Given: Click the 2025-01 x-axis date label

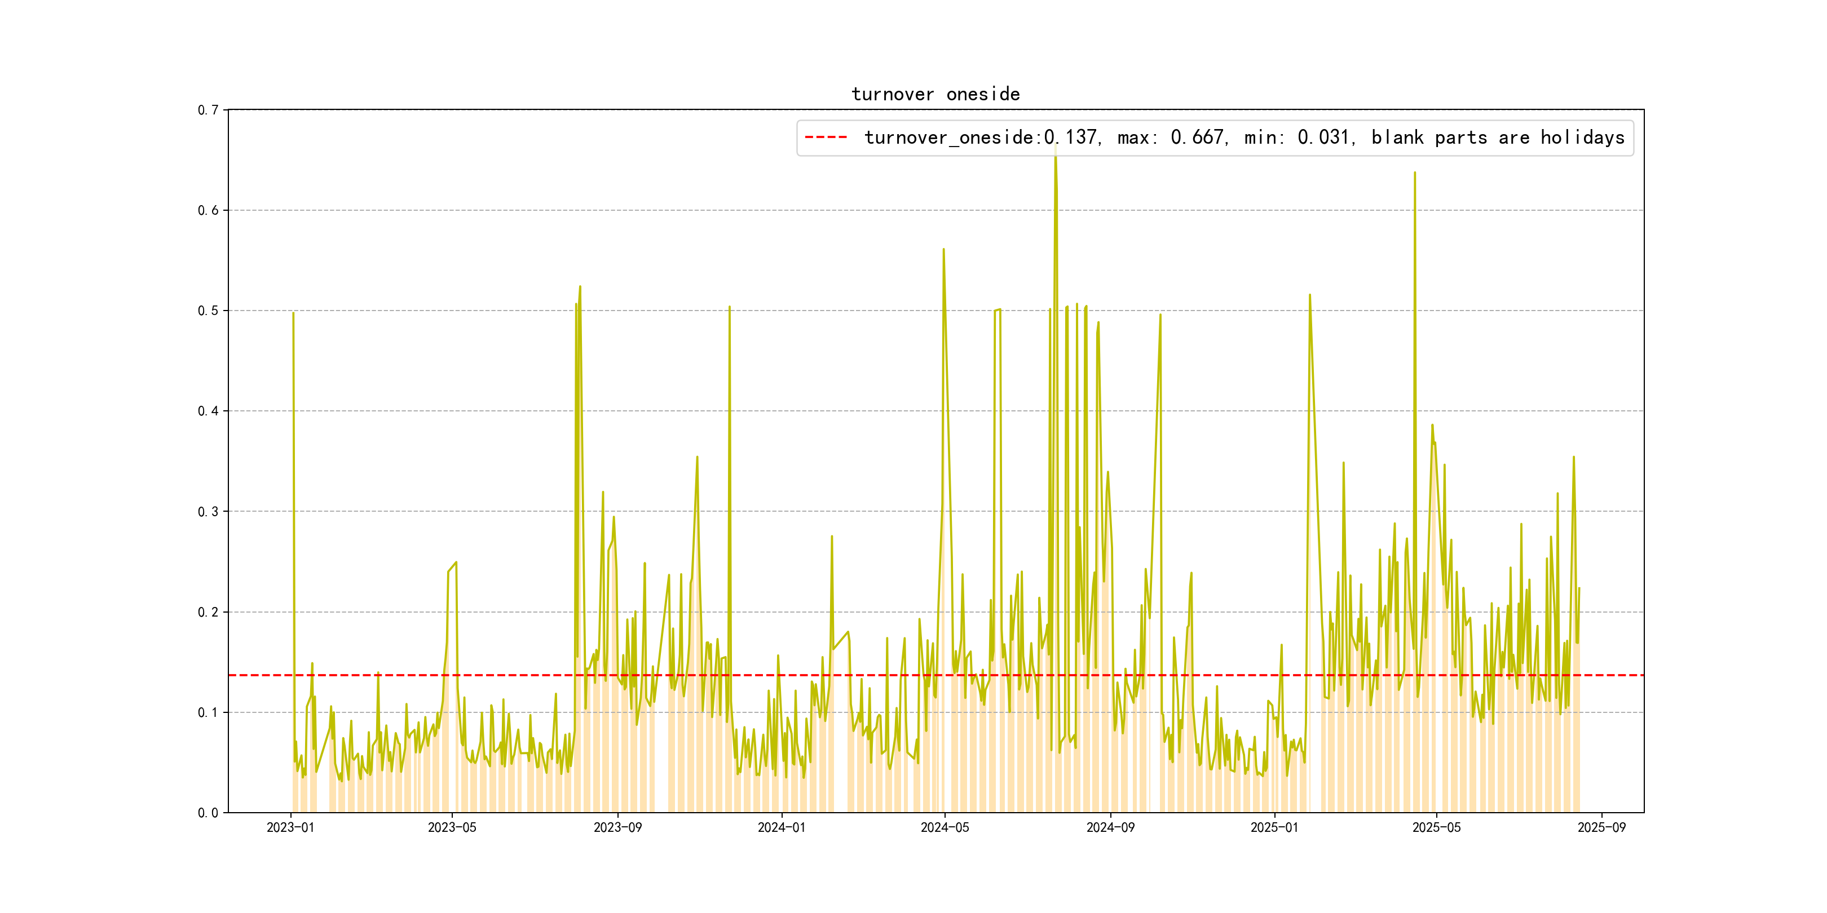Looking at the screenshot, I should coord(1274,828).
